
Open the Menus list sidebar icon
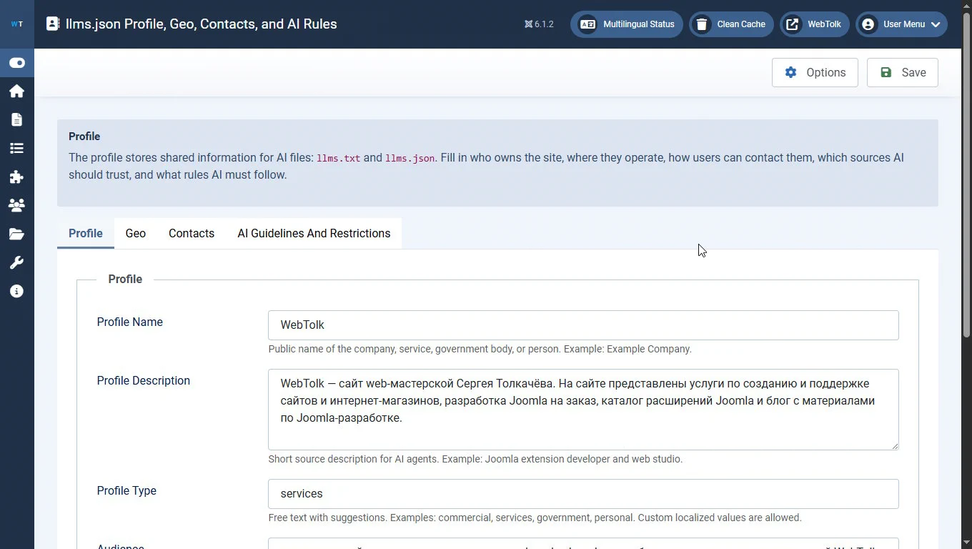17,149
